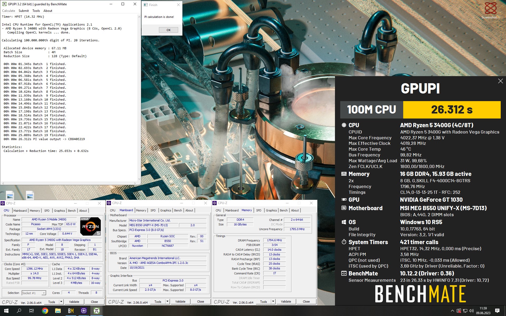Select Bench tab in middle CPU-Z window
Viewport: 506px width, 316px height.
click(x=178, y=210)
